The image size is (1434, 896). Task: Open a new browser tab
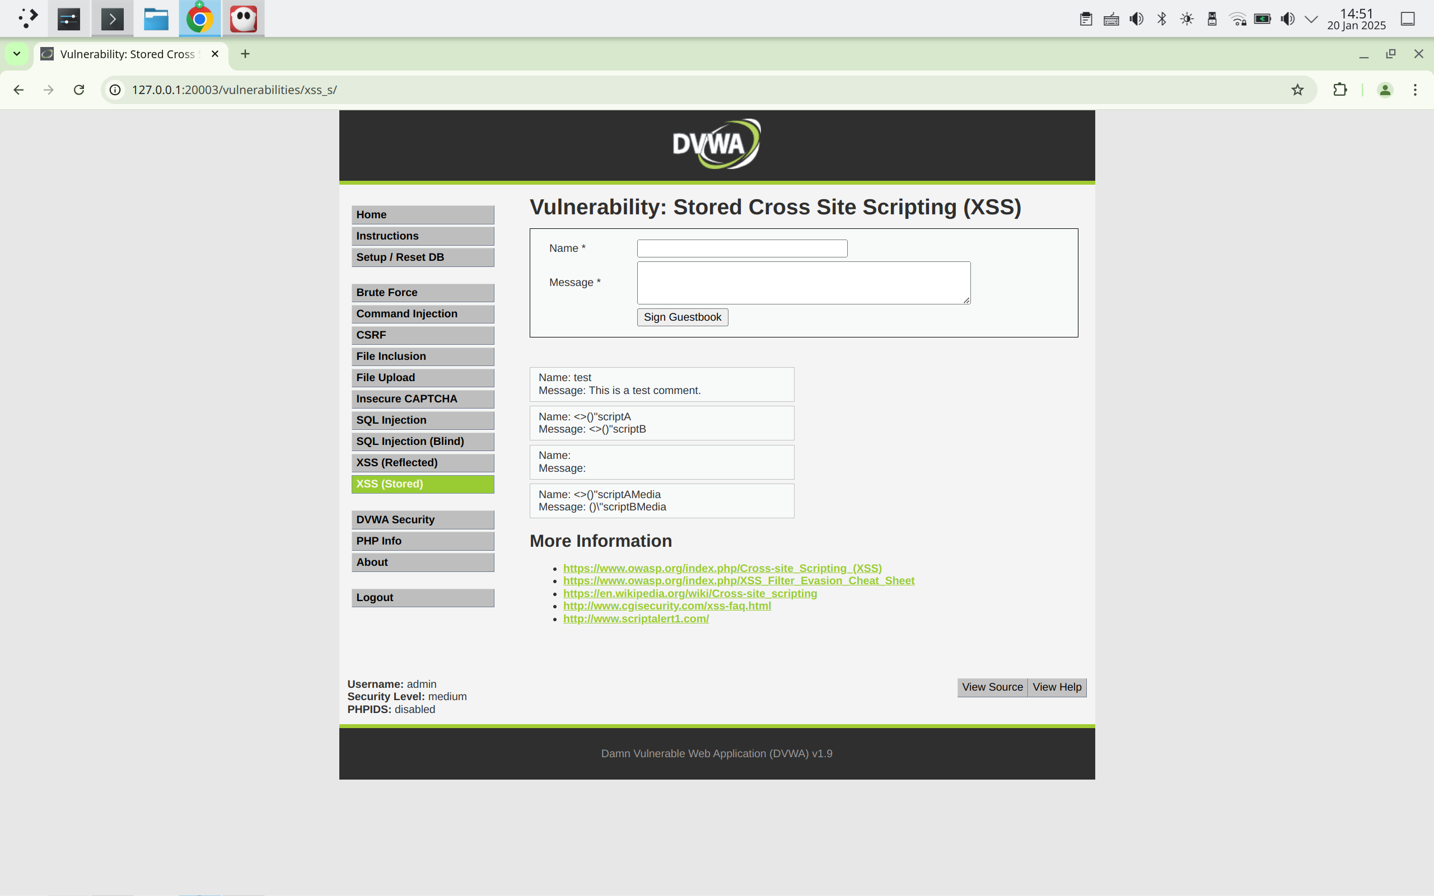pos(245,54)
